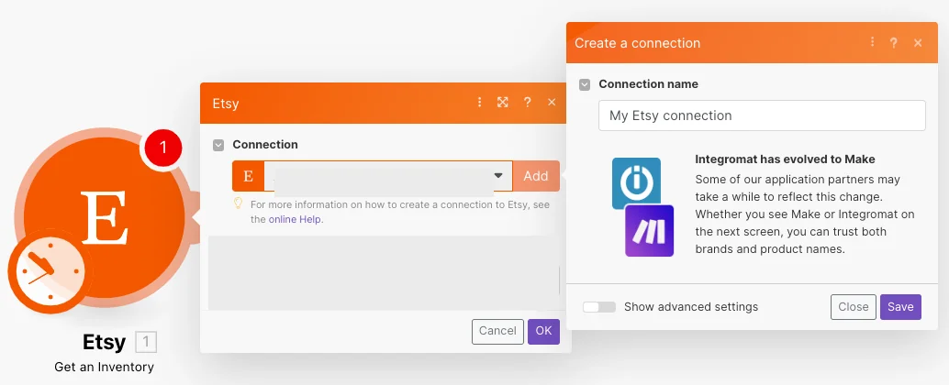This screenshot has width=949, height=385.
Task: Open the clock schedule icon on Etsy module
Action: coord(50,270)
